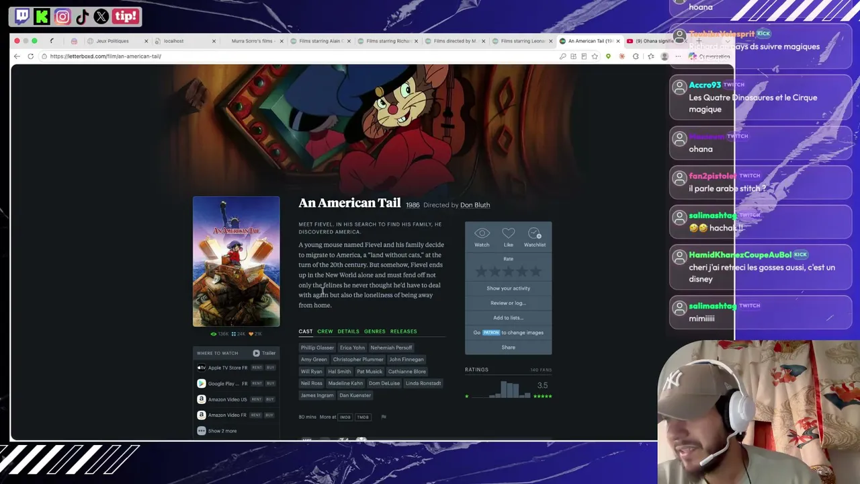Image resolution: width=860 pixels, height=484 pixels.
Task: Click the TikTok icon in the overlay
Action: coord(82,17)
